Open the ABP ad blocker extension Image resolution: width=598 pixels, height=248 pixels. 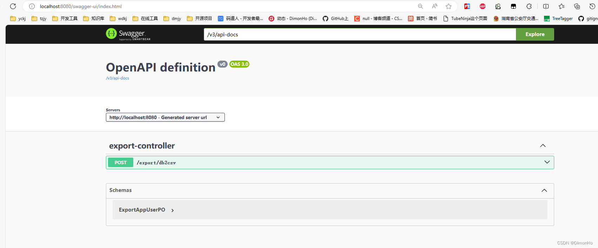click(483, 6)
